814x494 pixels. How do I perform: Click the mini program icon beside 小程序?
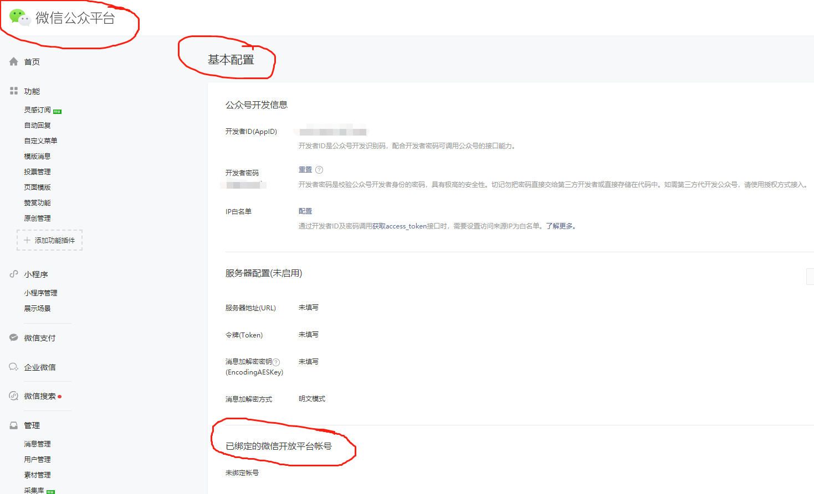click(x=14, y=274)
